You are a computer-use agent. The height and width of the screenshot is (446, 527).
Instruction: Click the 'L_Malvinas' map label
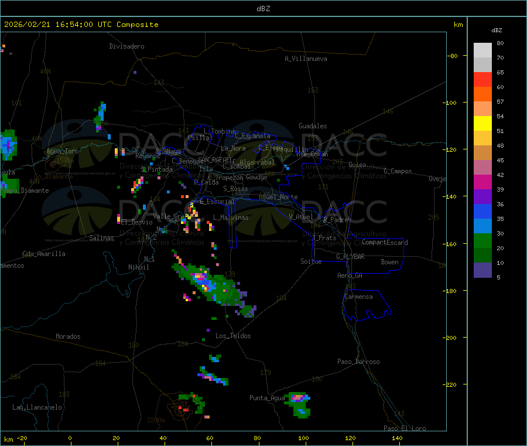(231, 217)
